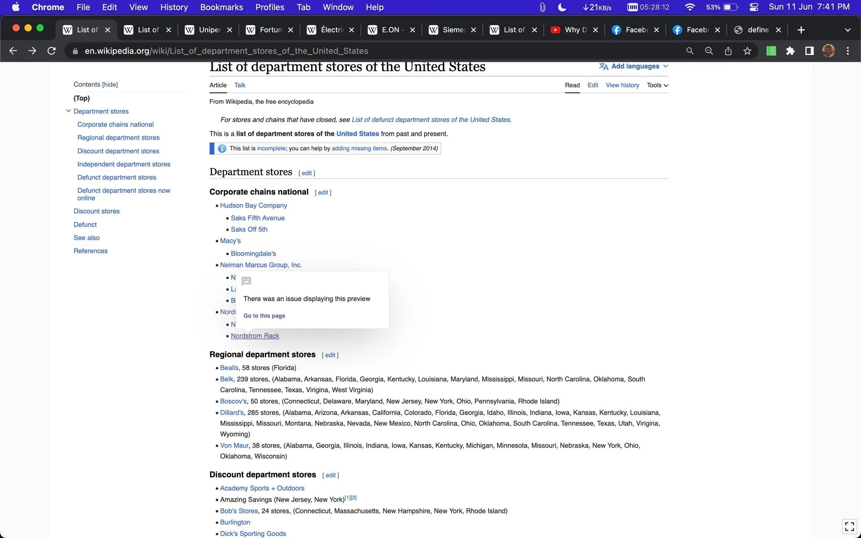
Task: Open the tab search dropdown arrow
Action: [x=848, y=30]
